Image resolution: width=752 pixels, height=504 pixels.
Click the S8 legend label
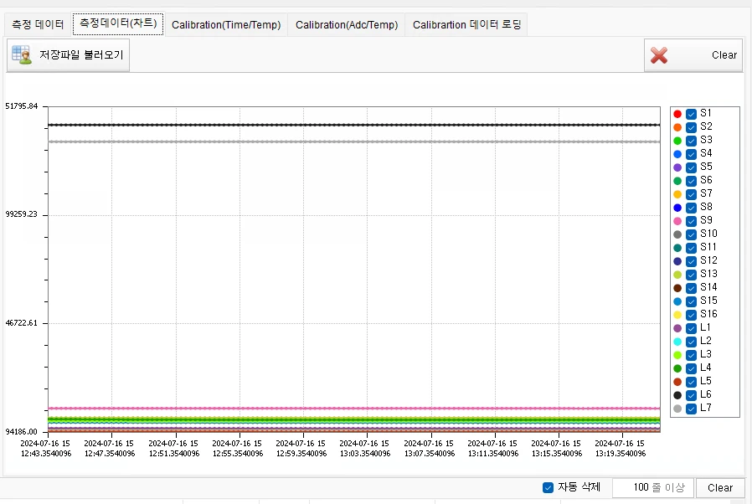706,207
